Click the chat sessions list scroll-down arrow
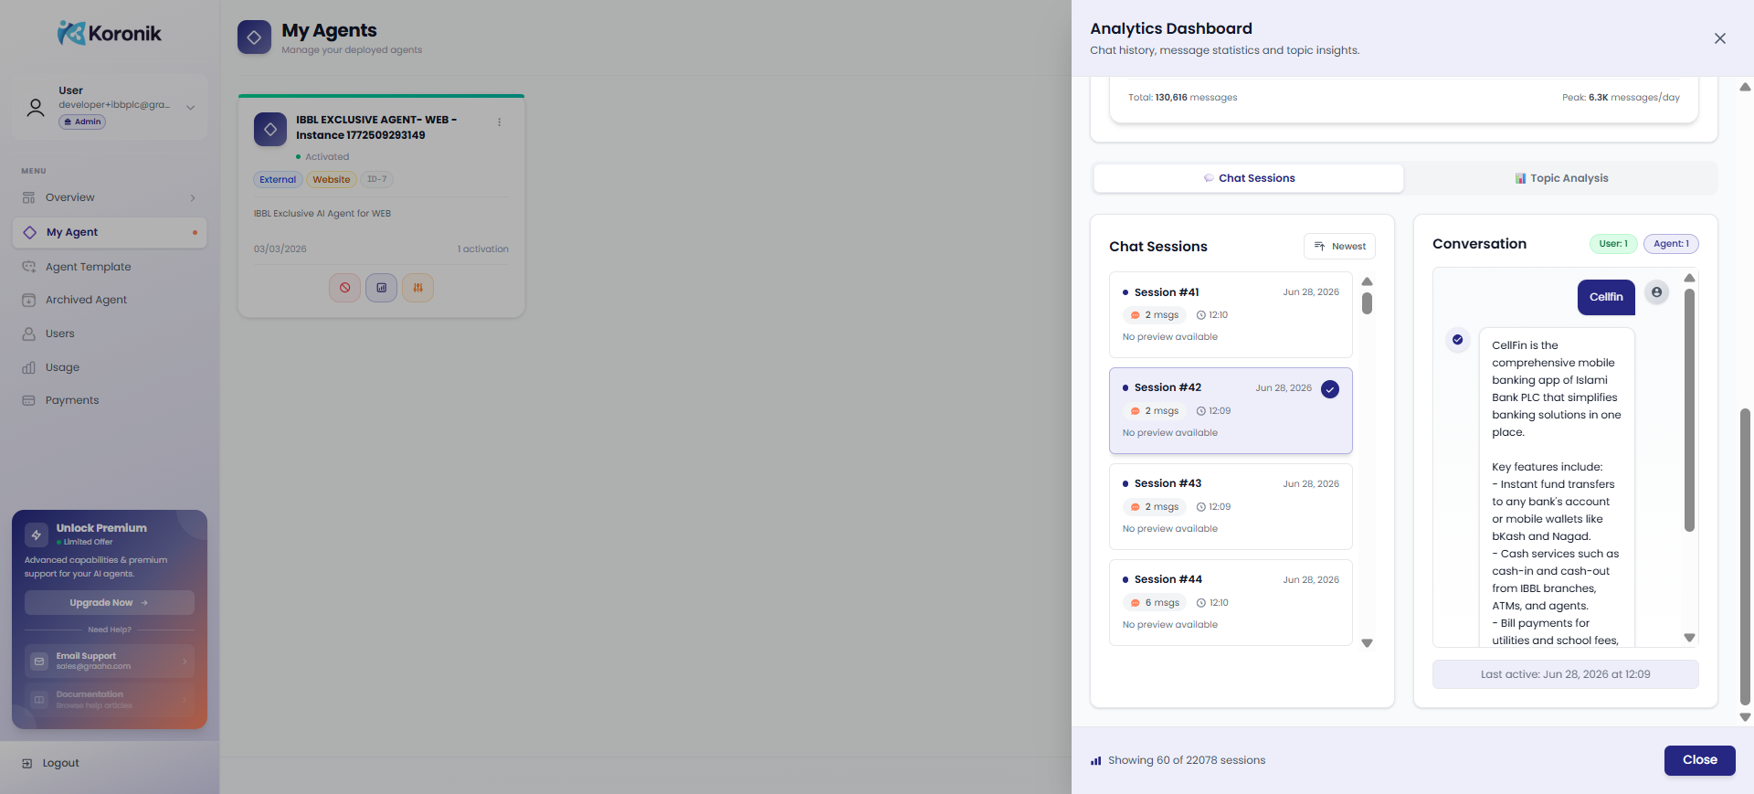Viewport: 1754px width, 794px height. coord(1367,643)
